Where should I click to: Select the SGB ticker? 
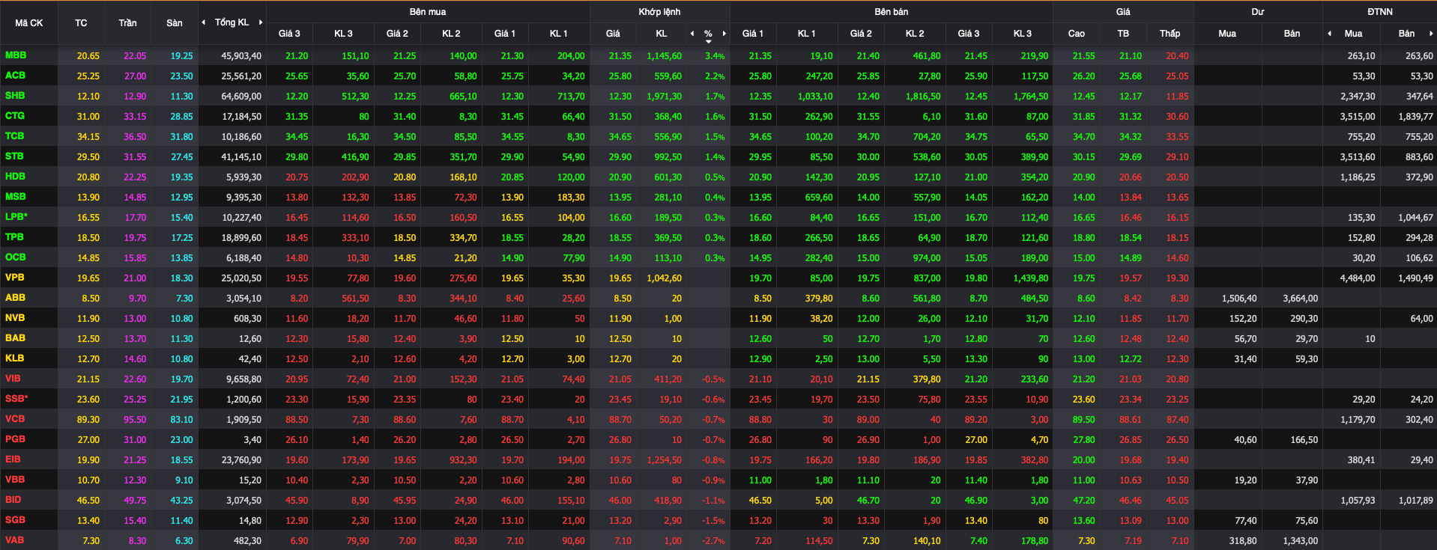click(x=15, y=520)
